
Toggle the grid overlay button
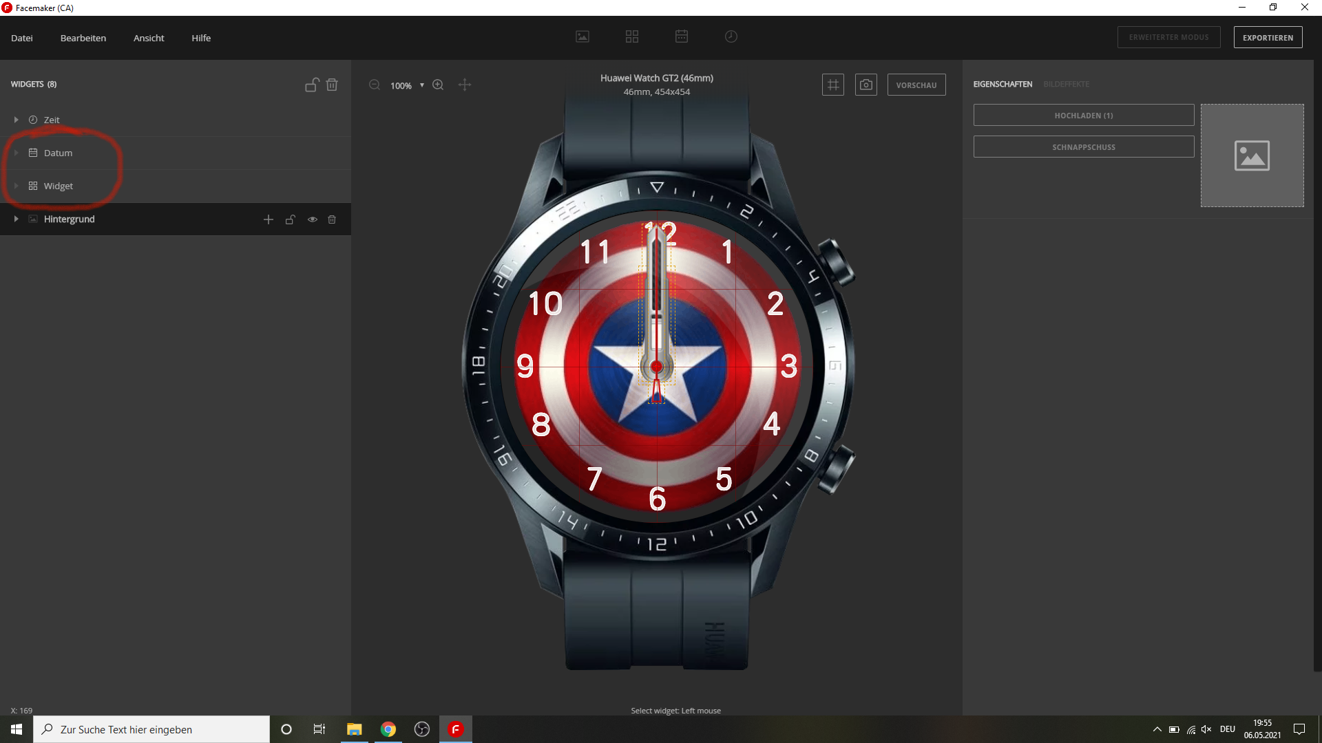pos(833,85)
